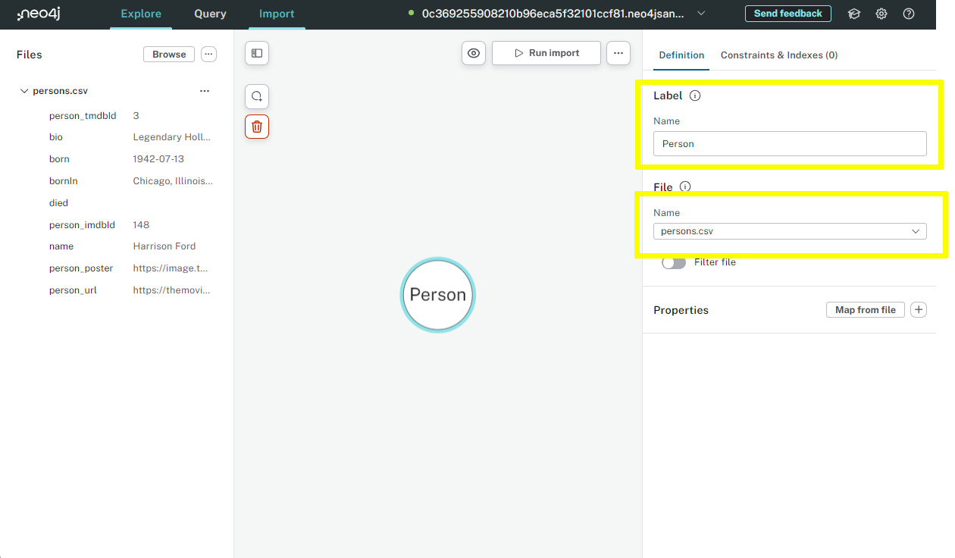Open the File Name dropdown showing persons.csv
955x558 pixels.
[x=790, y=231]
